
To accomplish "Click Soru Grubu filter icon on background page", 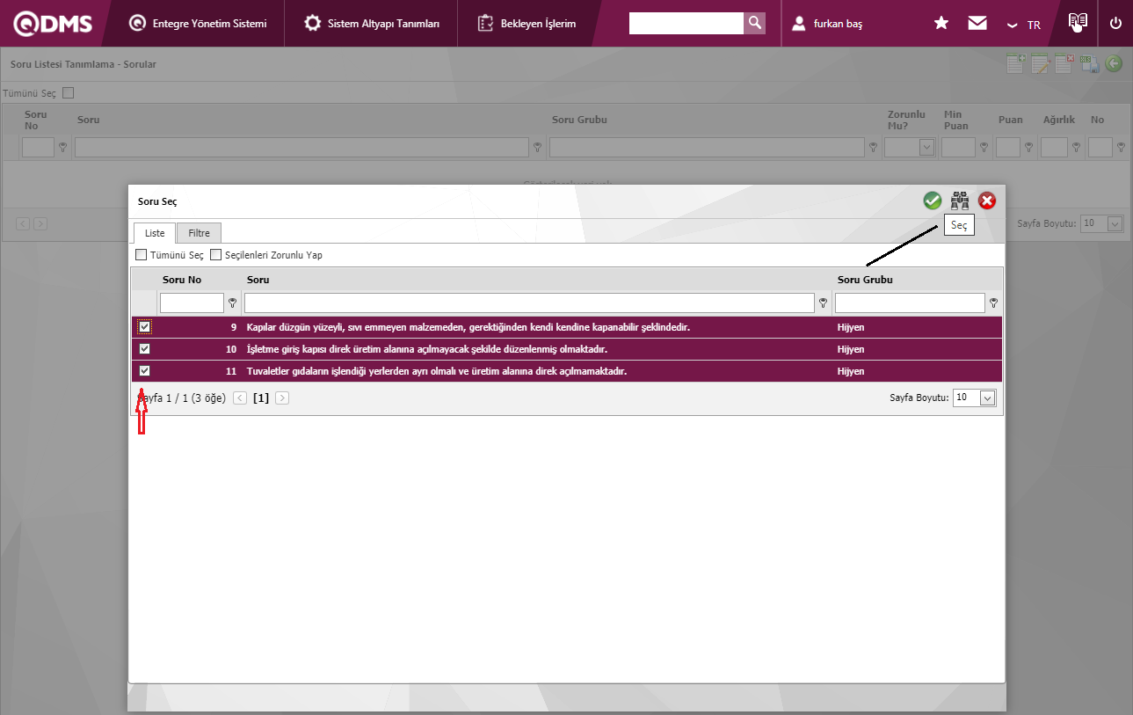I will 873,148.
